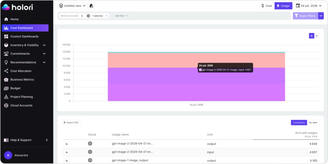Select the Cumulative table view

point(299,123)
